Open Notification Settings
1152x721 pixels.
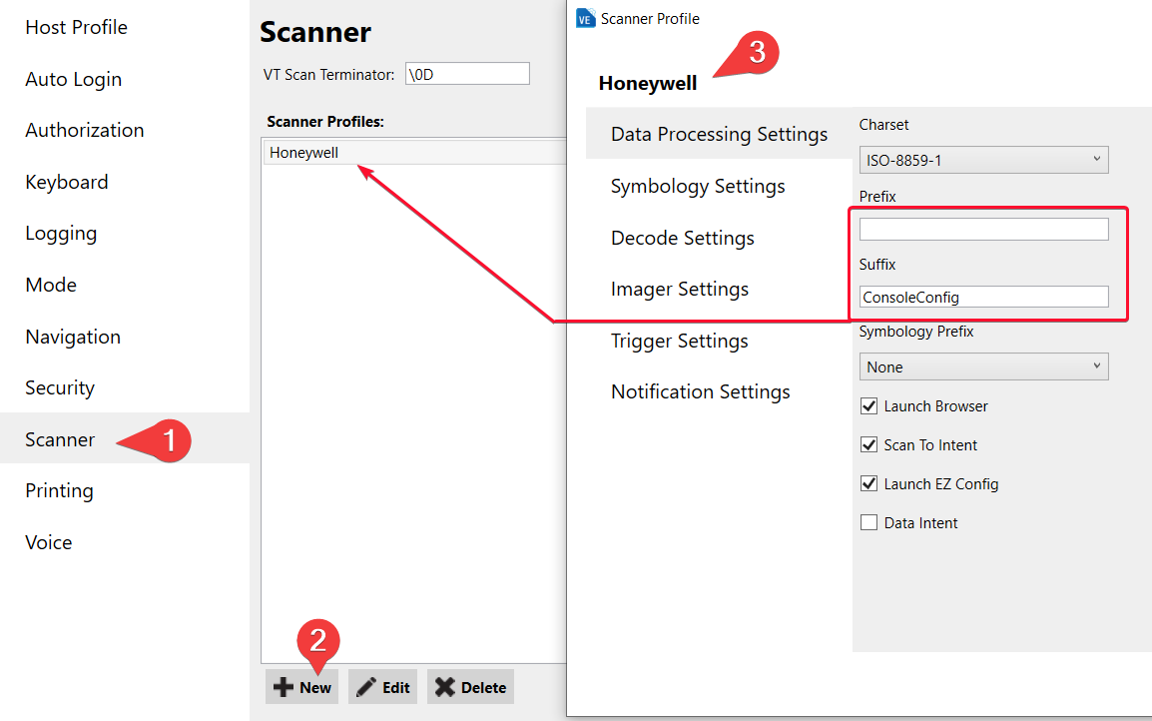700,391
